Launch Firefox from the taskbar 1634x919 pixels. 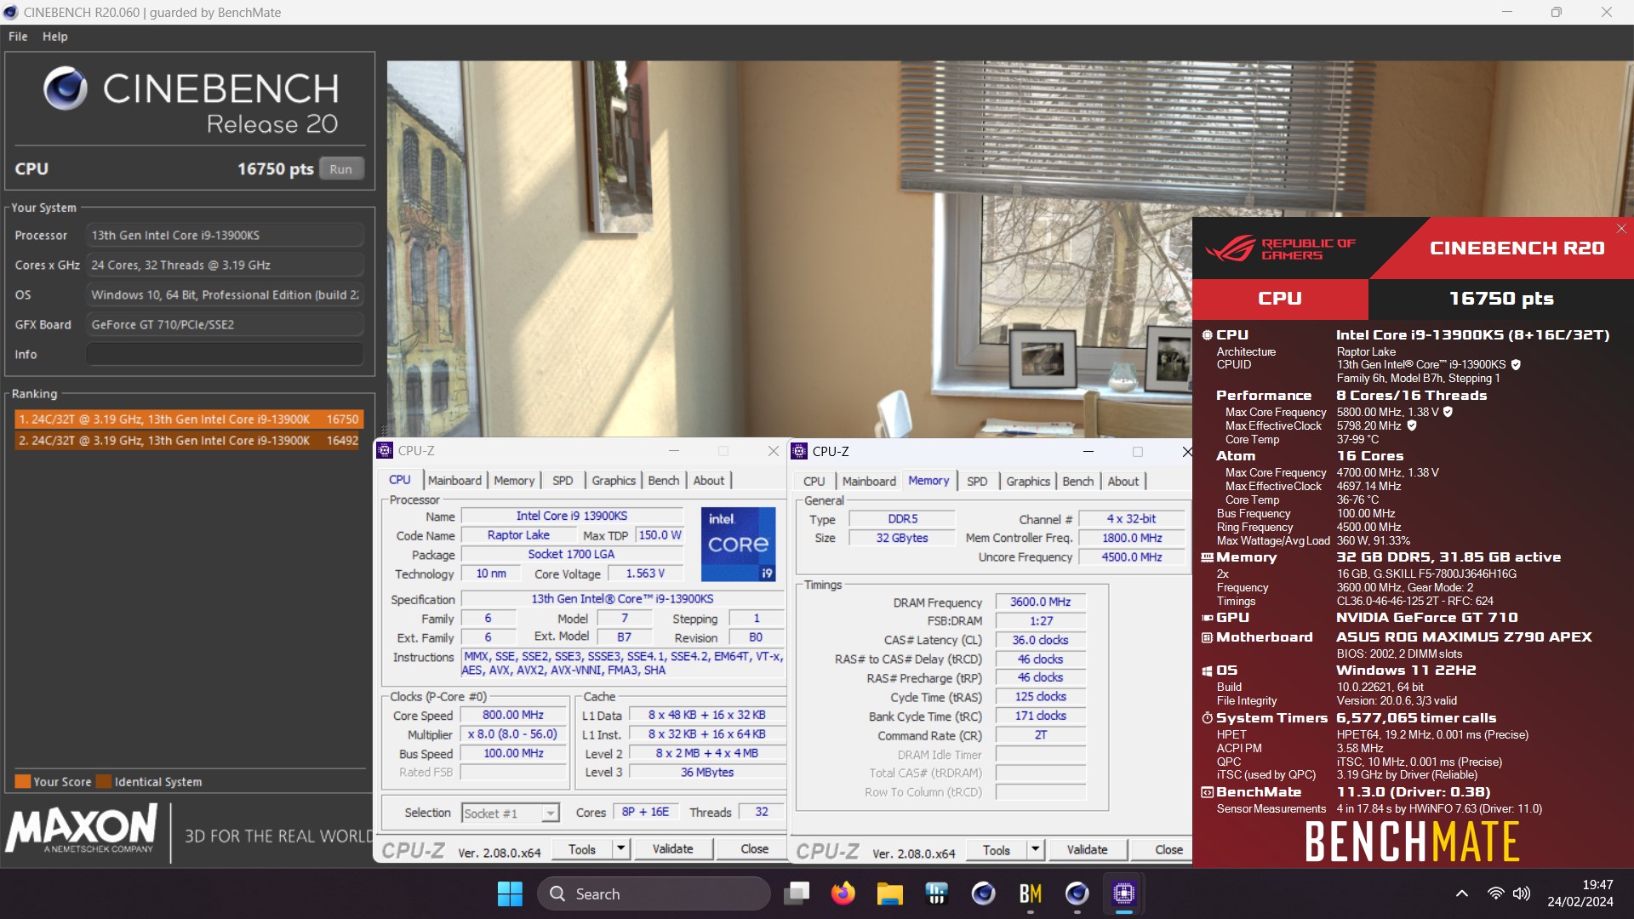tap(843, 893)
